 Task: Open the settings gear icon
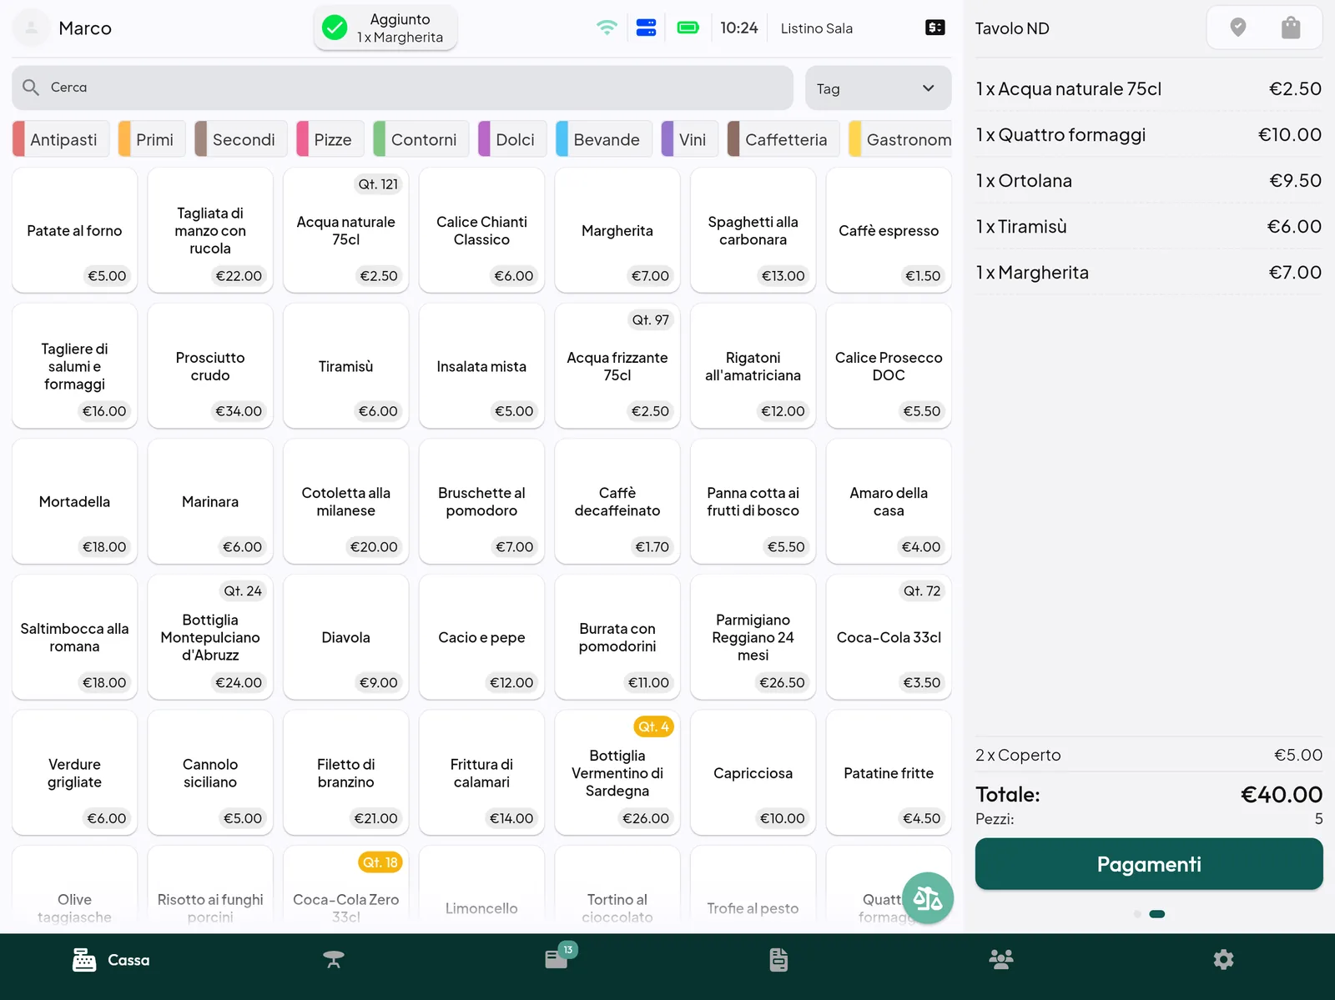coord(1223,960)
